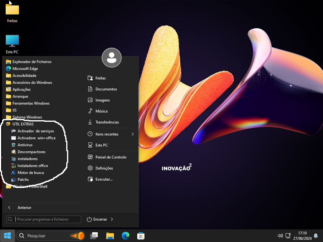The height and width of the screenshot is (242, 323).
Task: Launch Microsoft Edge from Start menu list
Action: coord(22,69)
